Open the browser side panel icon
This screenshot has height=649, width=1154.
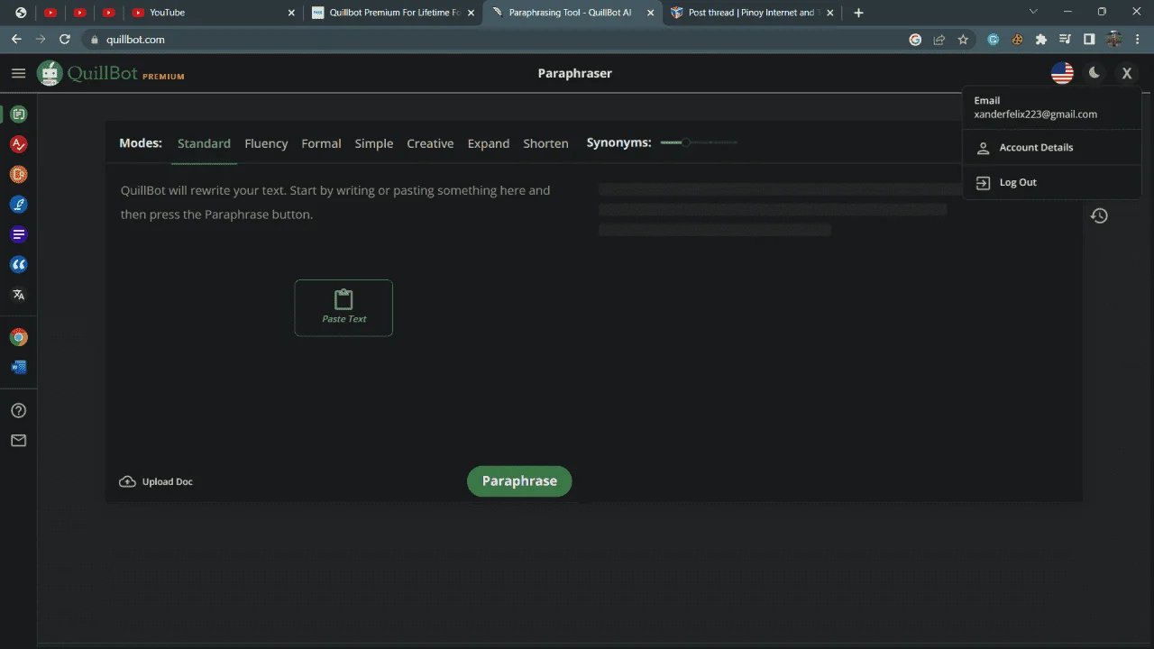point(1089,40)
